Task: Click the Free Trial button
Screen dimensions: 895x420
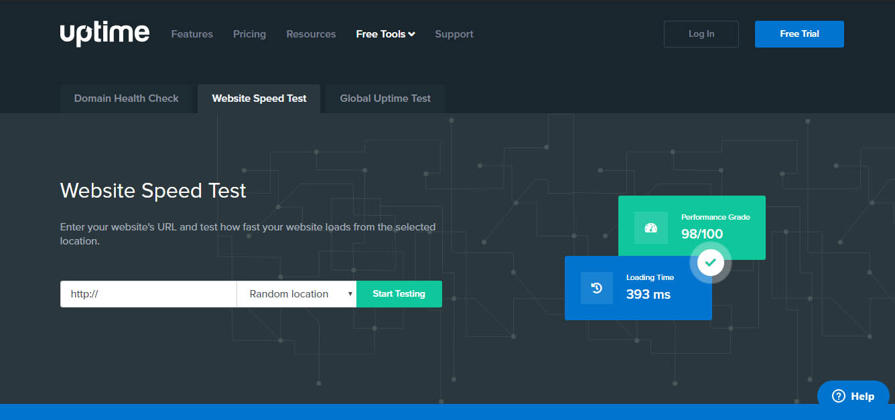Action: (799, 33)
